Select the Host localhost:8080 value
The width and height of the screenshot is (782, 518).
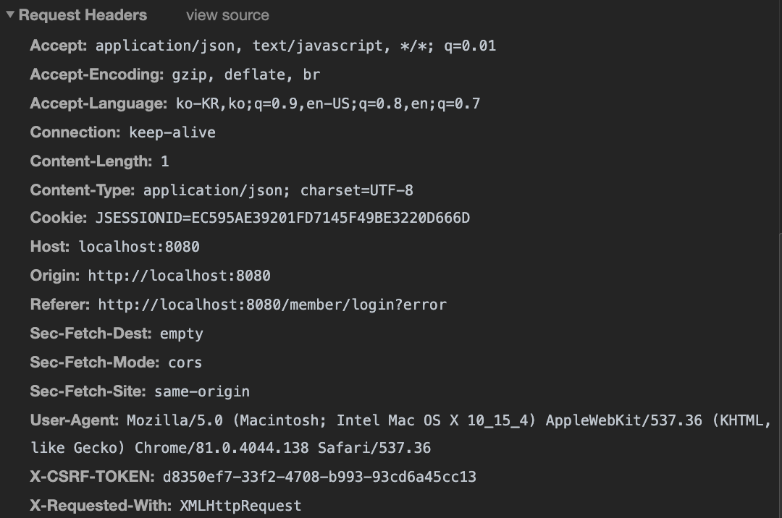(139, 247)
